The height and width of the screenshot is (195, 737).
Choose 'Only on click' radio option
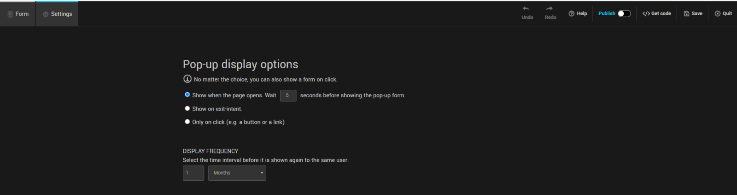(187, 122)
